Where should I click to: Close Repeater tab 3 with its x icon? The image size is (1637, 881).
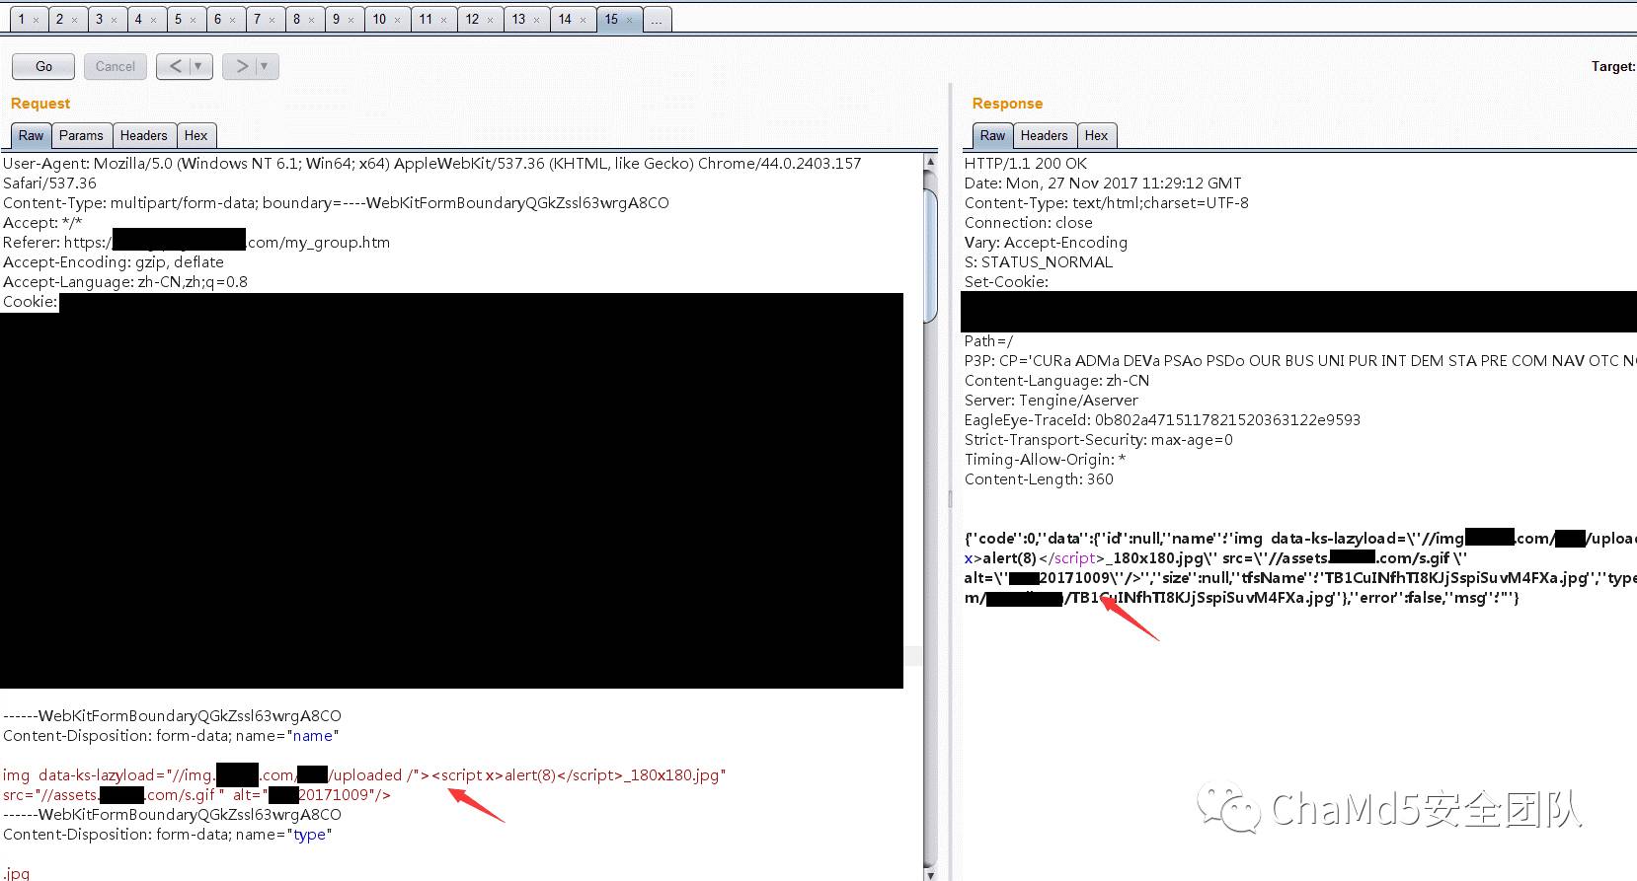pyautogui.click(x=114, y=20)
